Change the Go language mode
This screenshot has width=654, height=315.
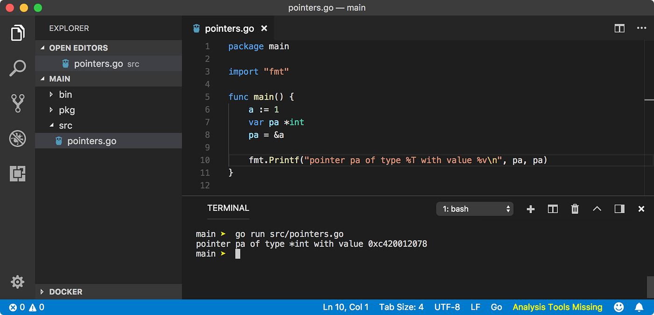coord(497,307)
